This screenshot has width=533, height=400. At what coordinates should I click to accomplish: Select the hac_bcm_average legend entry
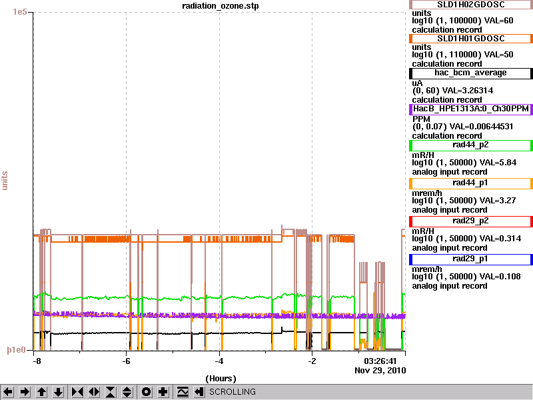pyautogui.click(x=471, y=73)
